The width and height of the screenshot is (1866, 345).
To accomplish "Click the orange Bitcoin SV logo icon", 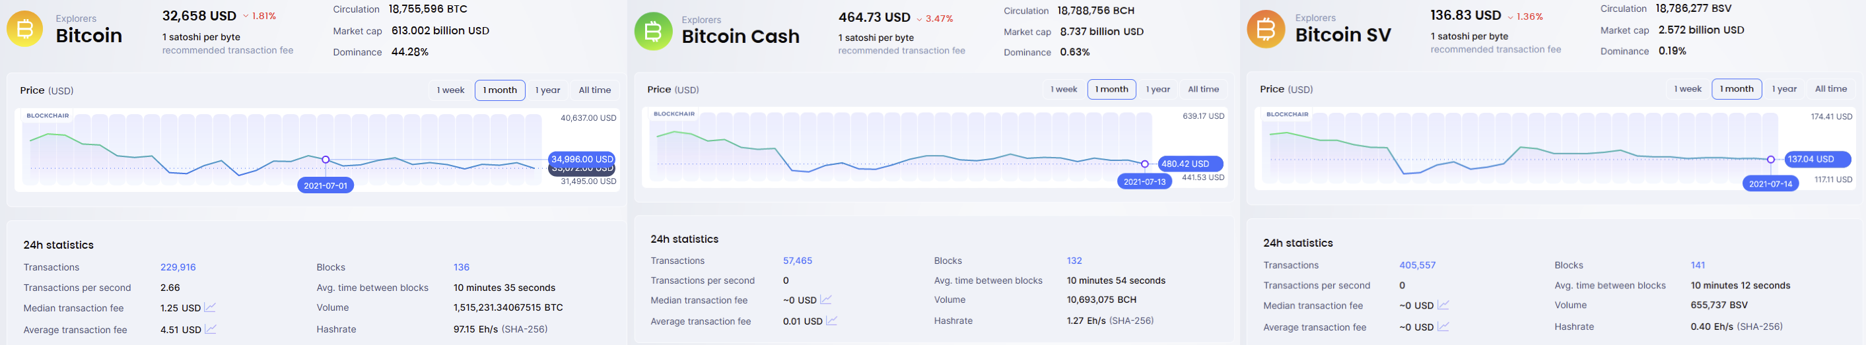I will pos(1266,29).
